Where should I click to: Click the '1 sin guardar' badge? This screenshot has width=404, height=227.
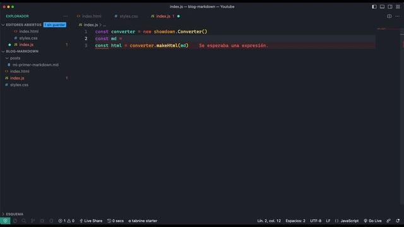coord(55,25)
